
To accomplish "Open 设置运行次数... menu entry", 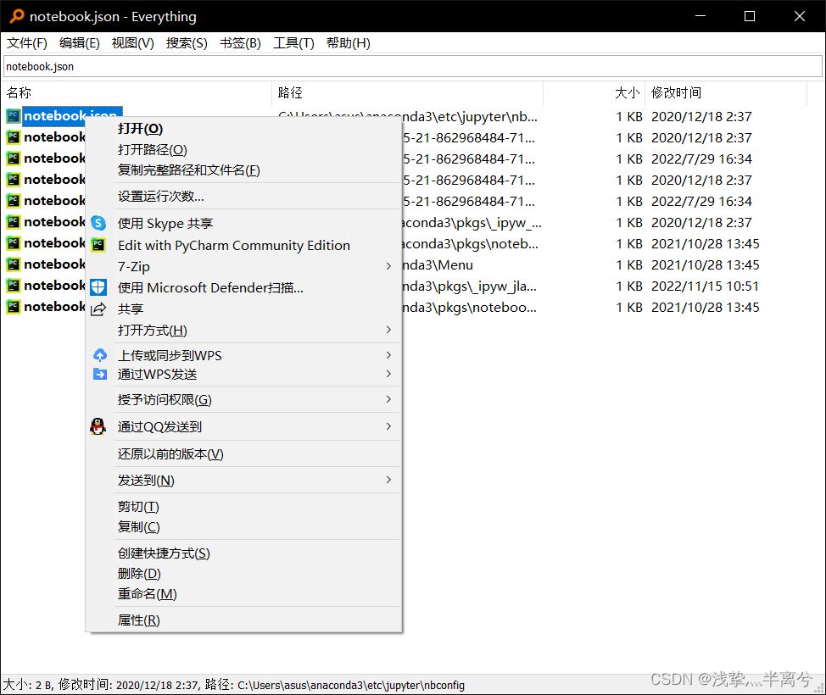I will [160, 197].
